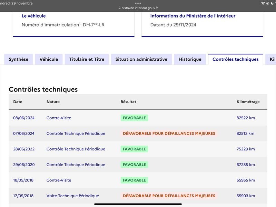Tap the home indicator bar at bottom
This screenshot has height=207, width=276.
point(138,204)
